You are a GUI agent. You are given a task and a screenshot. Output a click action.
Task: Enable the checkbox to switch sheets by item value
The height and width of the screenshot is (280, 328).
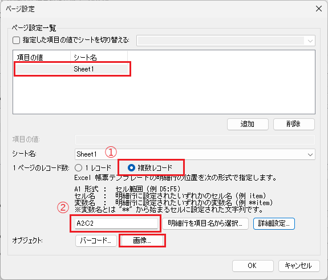[x=17, y=40]
